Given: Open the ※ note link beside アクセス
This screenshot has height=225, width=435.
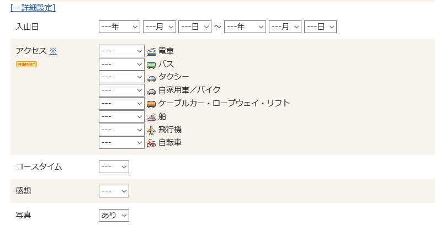Looking at the screenshot, I should 53,51.
